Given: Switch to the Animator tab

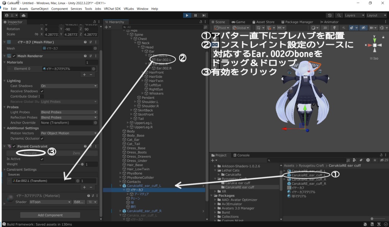Looking at the screenshot, I should (x=329, y=22).
